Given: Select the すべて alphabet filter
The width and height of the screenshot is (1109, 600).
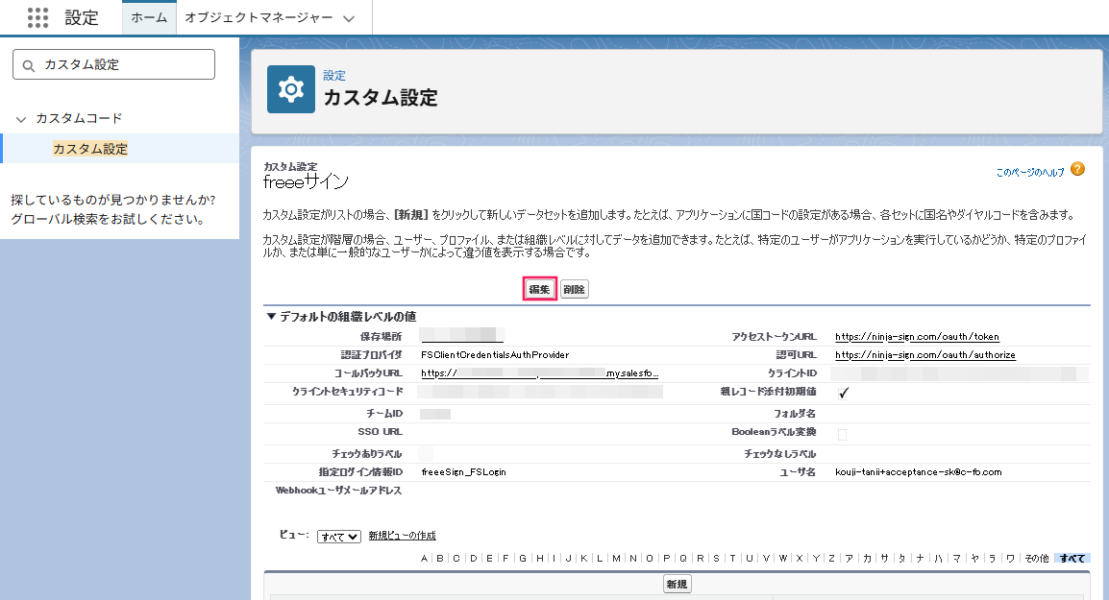Looking at the screenshot, I should [x=1072, y=559].
